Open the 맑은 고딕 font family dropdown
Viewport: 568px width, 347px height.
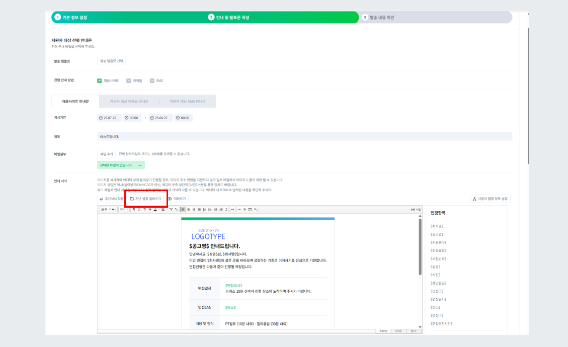(x=108, y=209)
